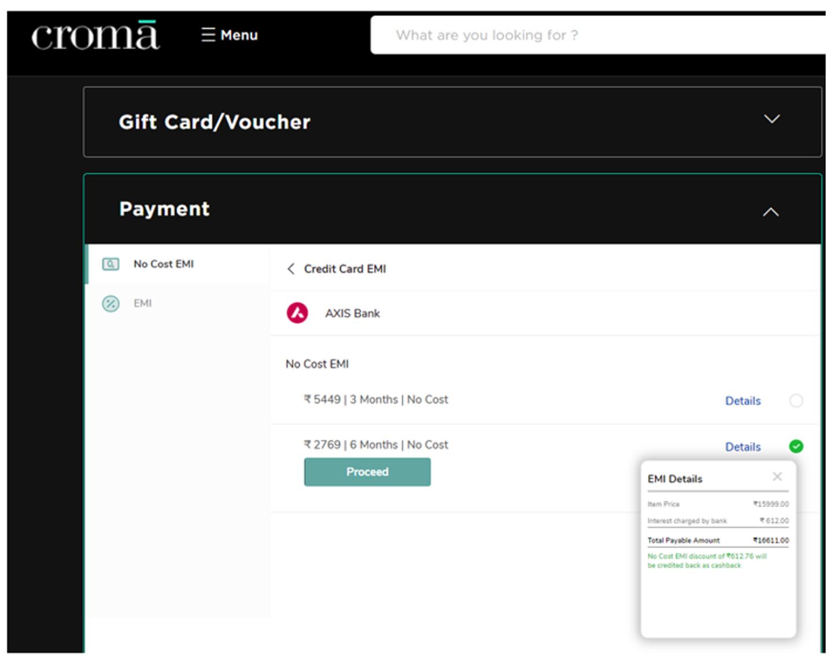
Task: Click the Proceed button
Action: [x=367, y=472]
